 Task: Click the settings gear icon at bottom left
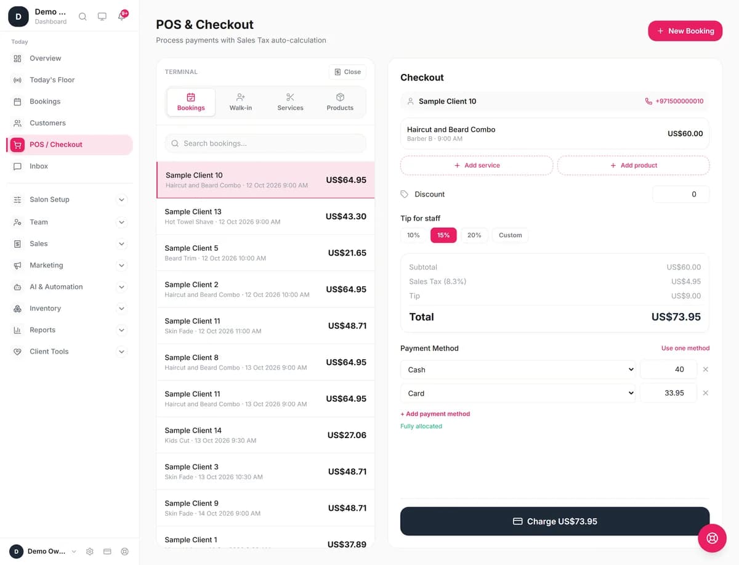pos(90,551)
